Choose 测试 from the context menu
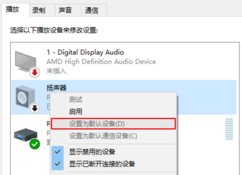242x175 pixels. [76, 100]
